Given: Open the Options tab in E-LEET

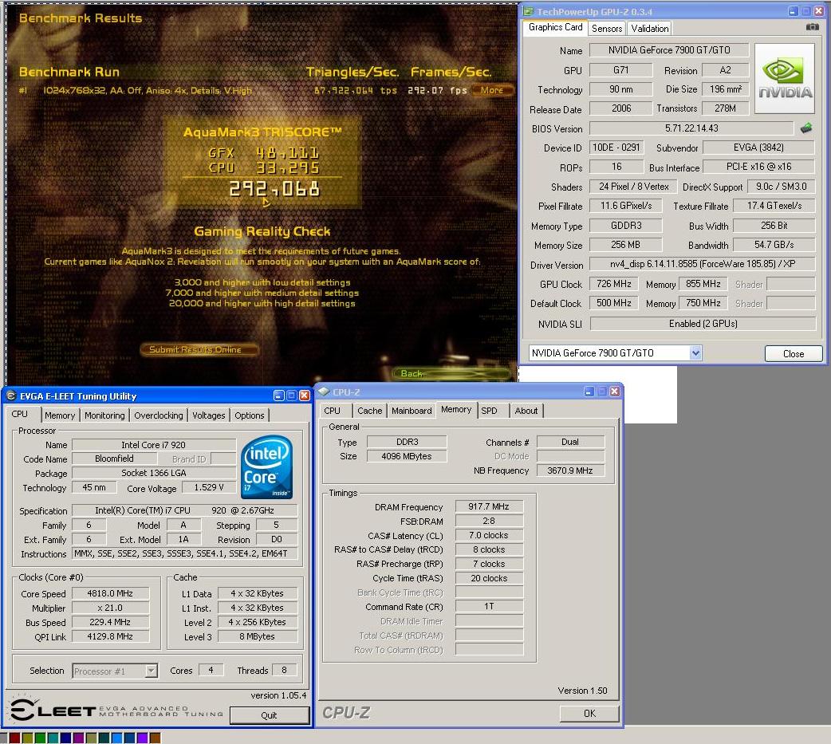Looking at the screenshot, I should [x=249, y=415].
